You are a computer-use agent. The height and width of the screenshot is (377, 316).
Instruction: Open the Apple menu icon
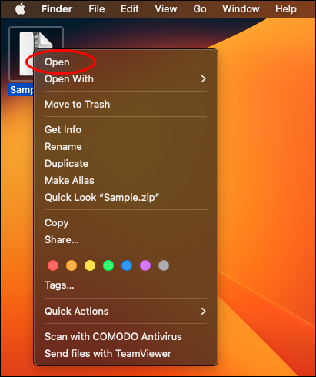click(20, 9)
